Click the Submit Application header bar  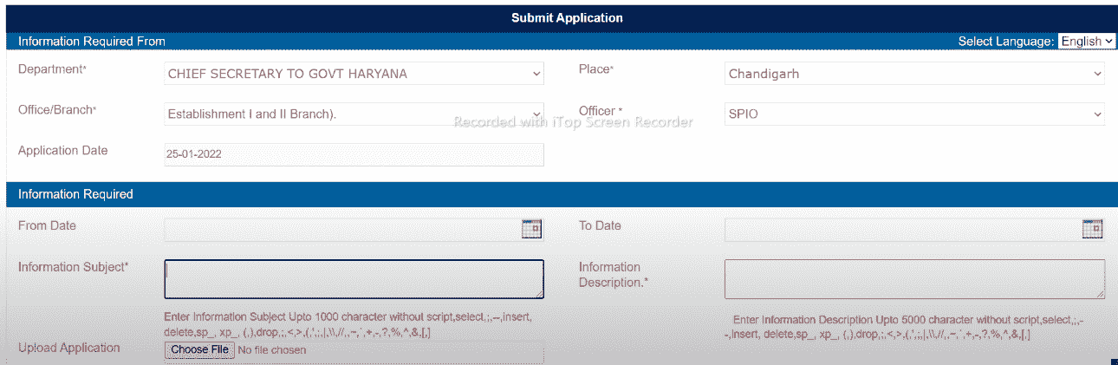point(567,17)
